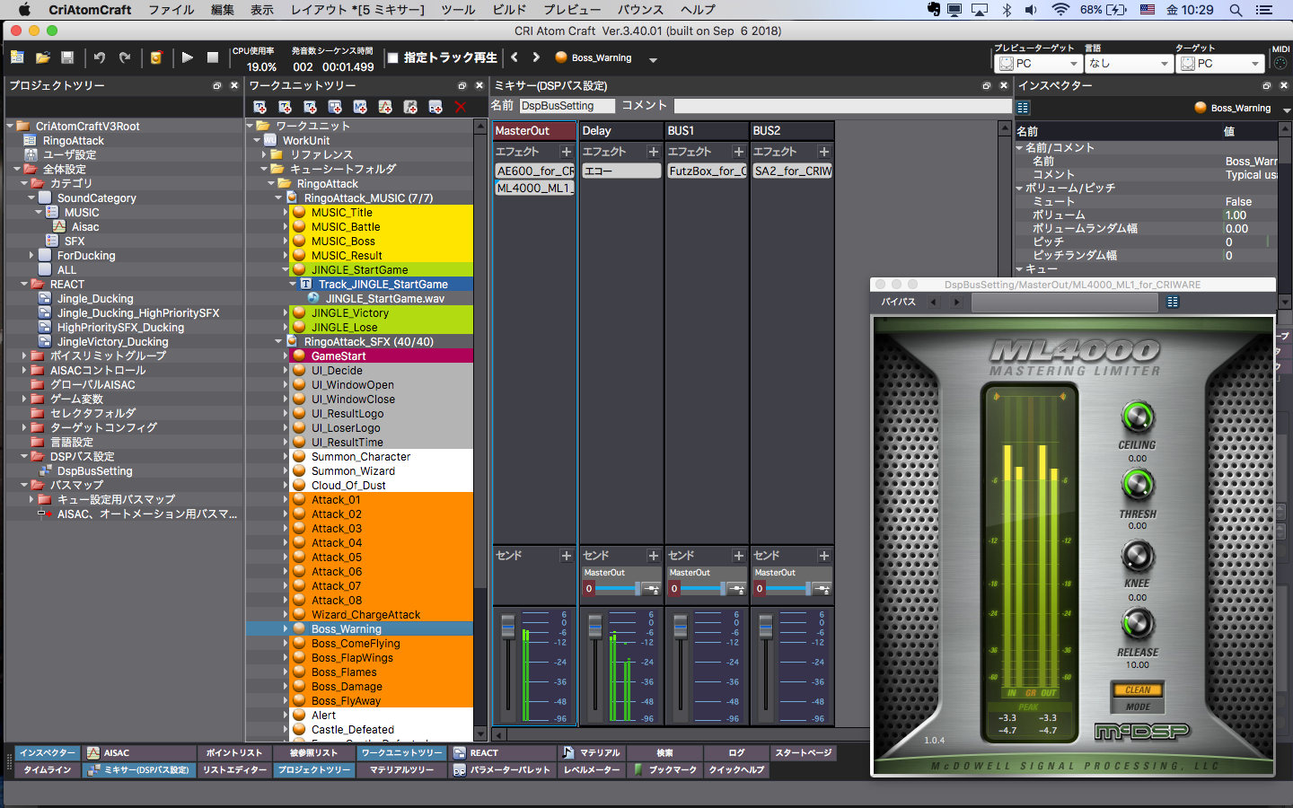Image resolution: width=1293 pixels, height=808 pixels.
Task: Click the red X delete icon
Action: click(461, 107)
